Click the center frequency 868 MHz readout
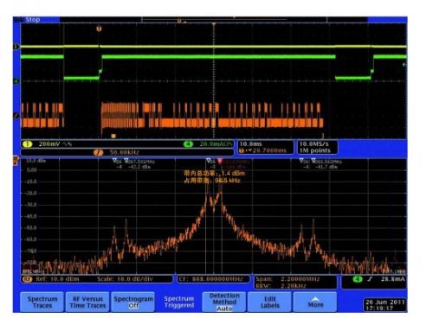Viewport: 433px width, 331px height. coord(213,279)
